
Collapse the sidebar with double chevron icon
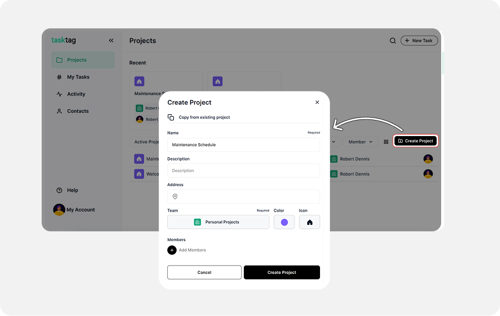pyautogui.click(x=111, y=41)
